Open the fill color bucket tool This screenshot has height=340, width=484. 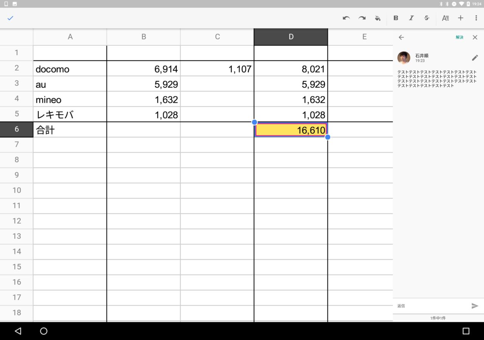pos(377,18)
